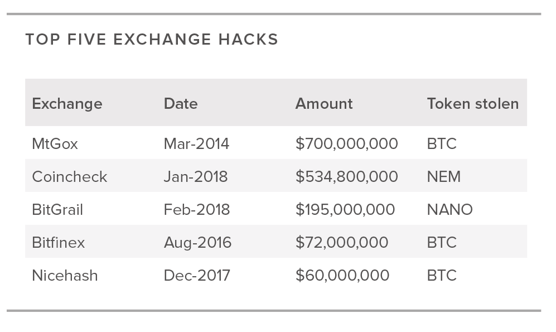556x332 pixels.
Task: Select the $534,800,000 amount
Action: coord(347,177)
